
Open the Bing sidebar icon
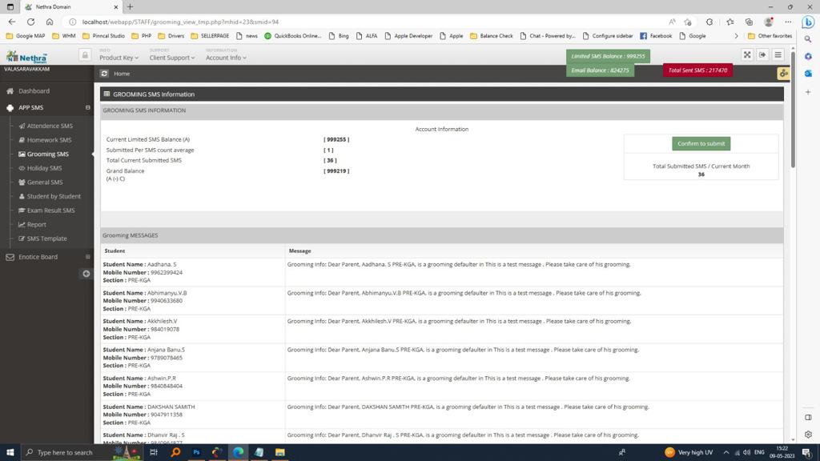pyautogui.click(x=808, y=22)
